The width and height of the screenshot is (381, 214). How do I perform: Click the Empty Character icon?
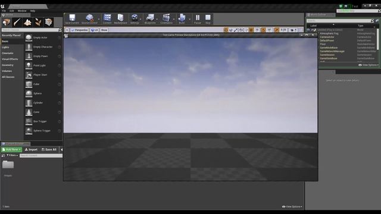[29, 47]
